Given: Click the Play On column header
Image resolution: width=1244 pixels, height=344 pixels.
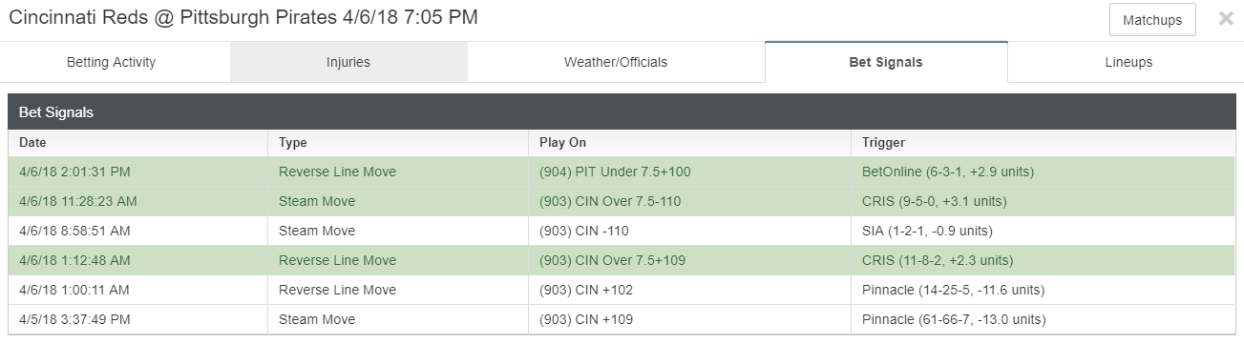Looking at the screenshot, I should tap(689, 143).
